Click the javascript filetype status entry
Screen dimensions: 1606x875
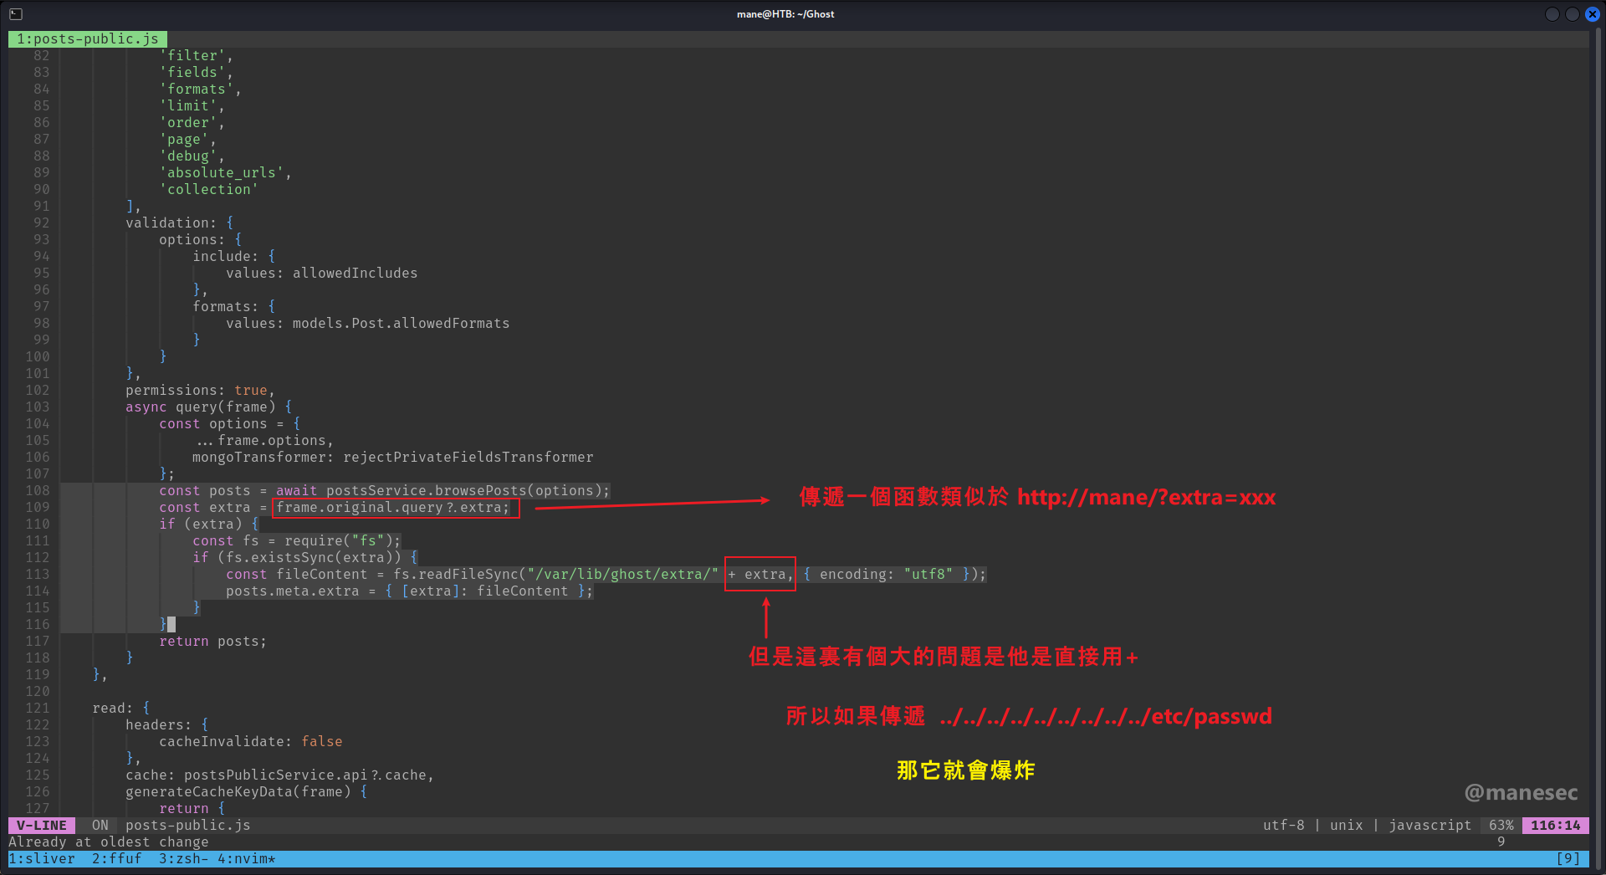[x=1430, y=826]
